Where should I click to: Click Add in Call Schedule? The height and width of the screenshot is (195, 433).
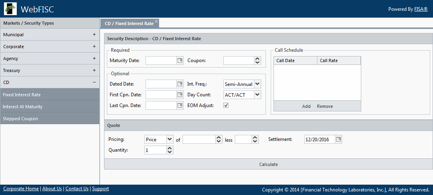point(306,106)
